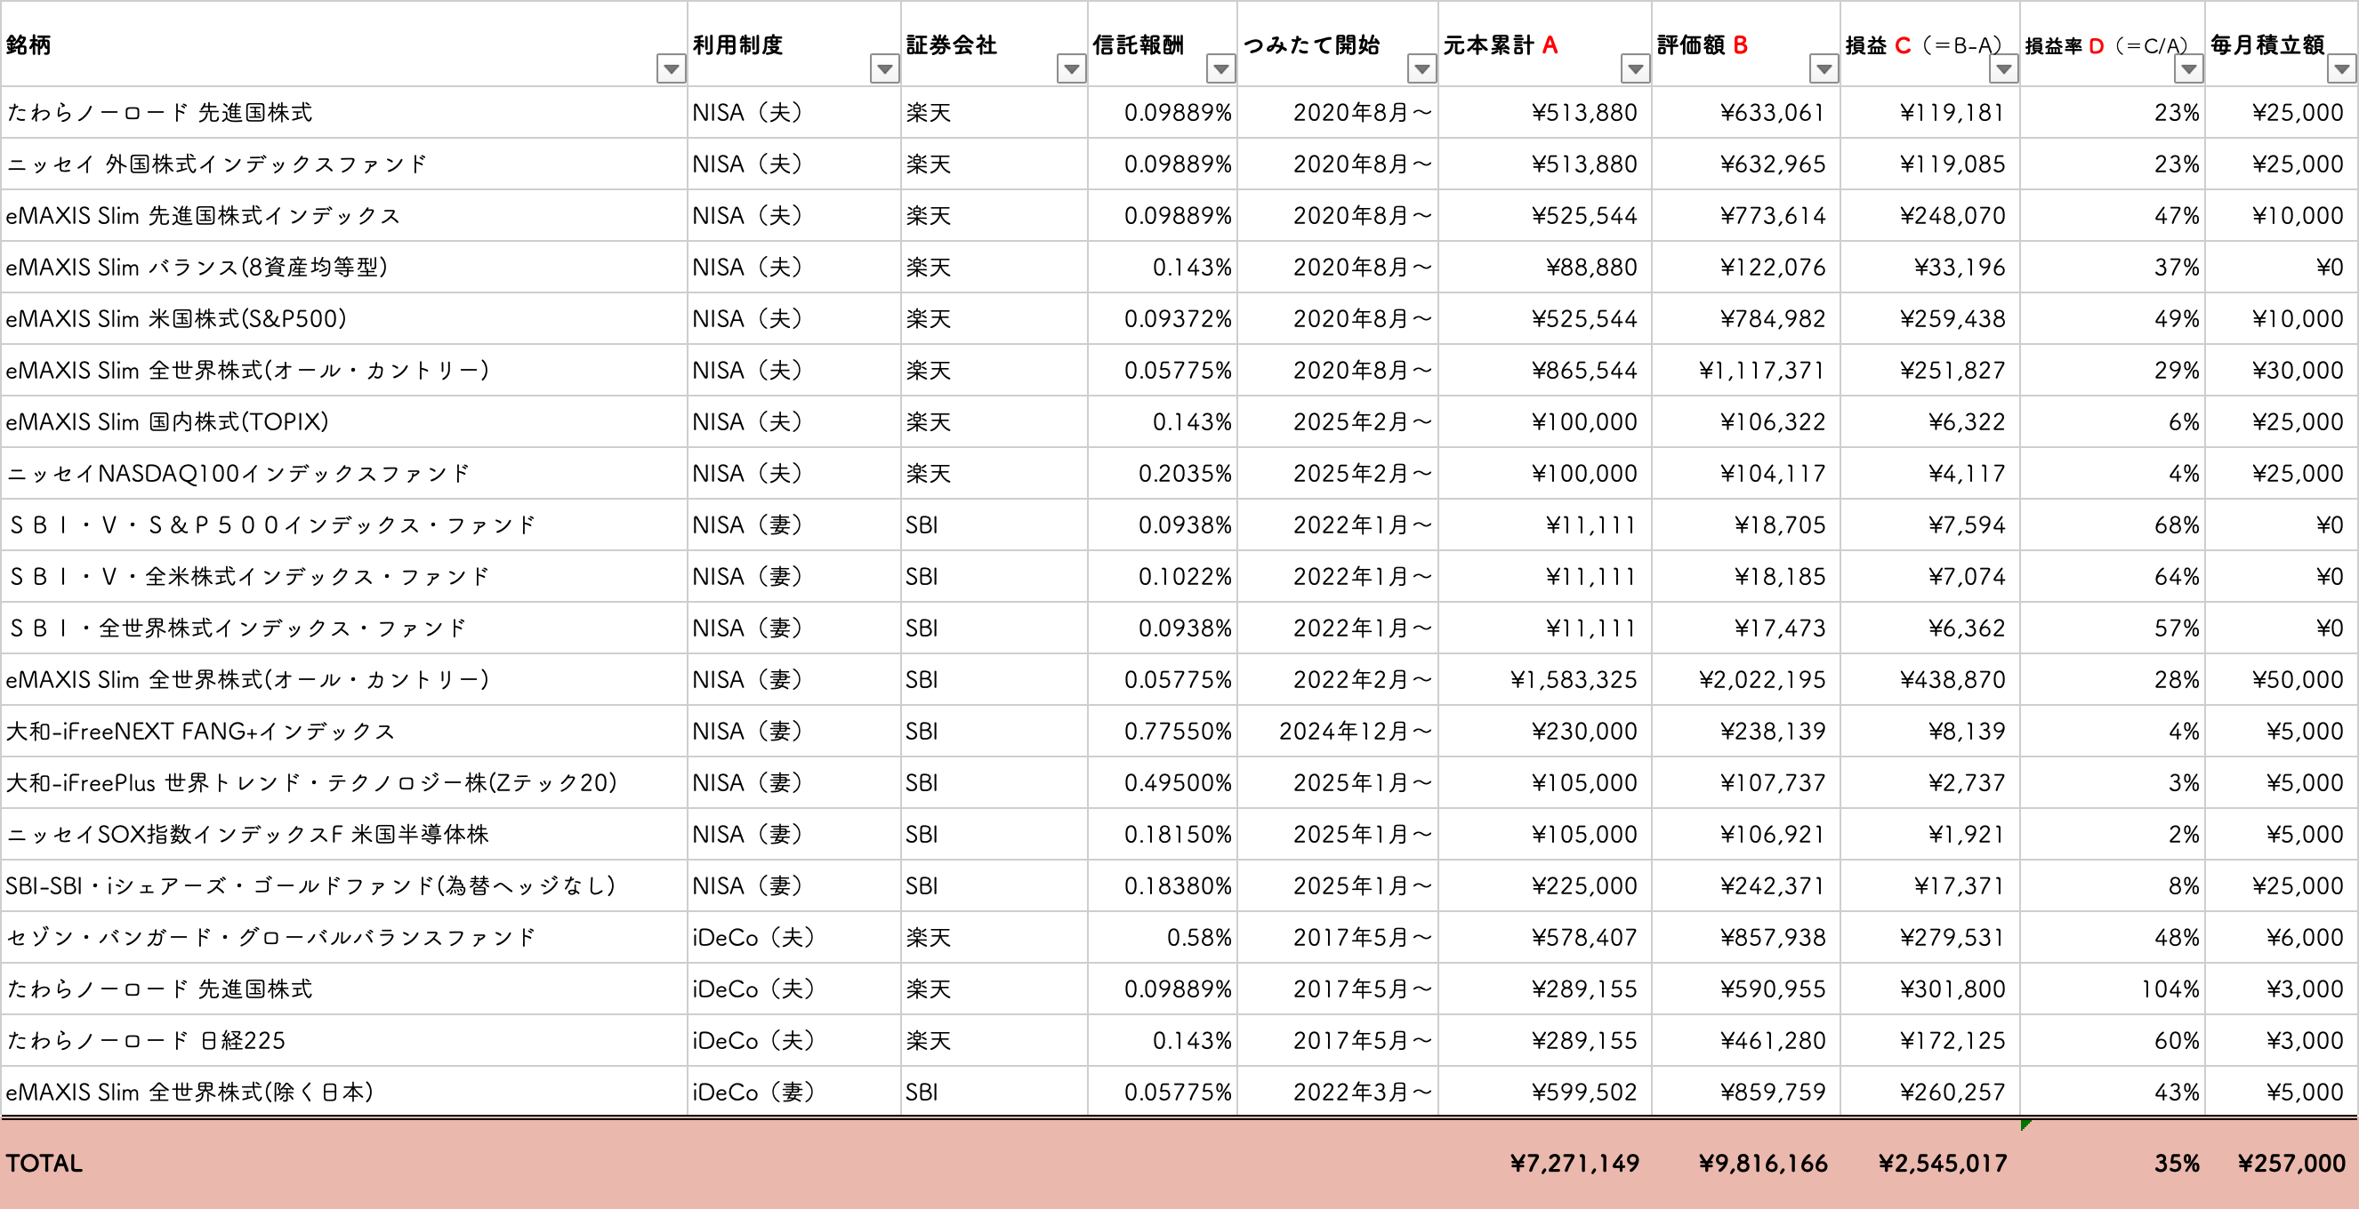Select the セゾン・バンガード・グローバルバランスファンド cell
The image size is (2359, 1209).
pos(343,937)
